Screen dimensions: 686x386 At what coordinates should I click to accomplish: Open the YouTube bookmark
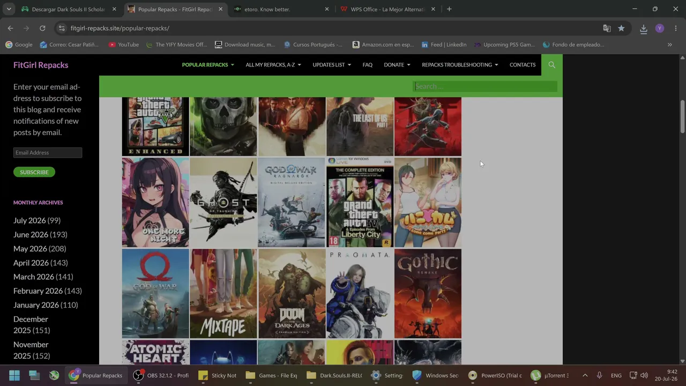click(x=123, y=44)
